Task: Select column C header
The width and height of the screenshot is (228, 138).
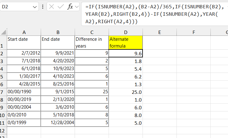Action: [92, 32]
